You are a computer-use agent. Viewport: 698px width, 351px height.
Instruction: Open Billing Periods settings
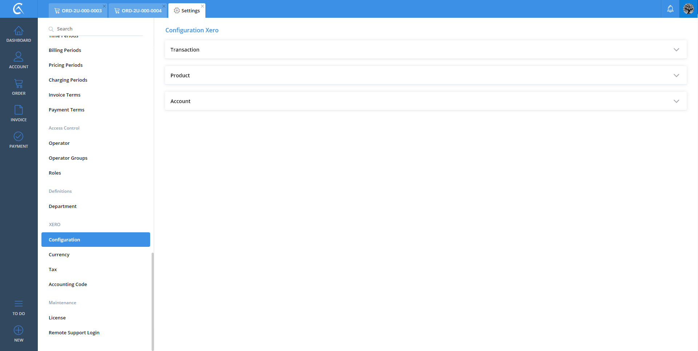pos(65,50)
